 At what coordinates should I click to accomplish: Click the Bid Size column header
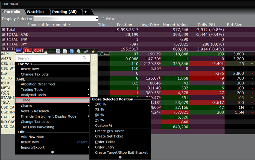pos(235,25)
